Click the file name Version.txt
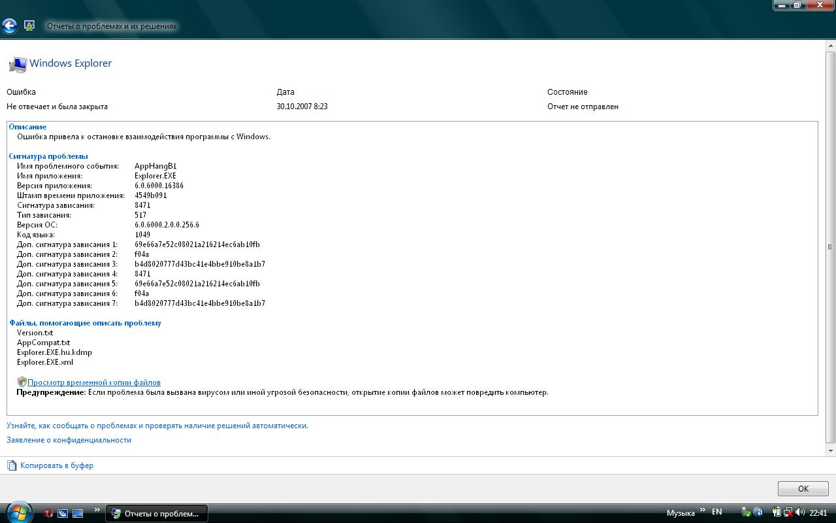The image size is (836, 523). tap(35, 333)
